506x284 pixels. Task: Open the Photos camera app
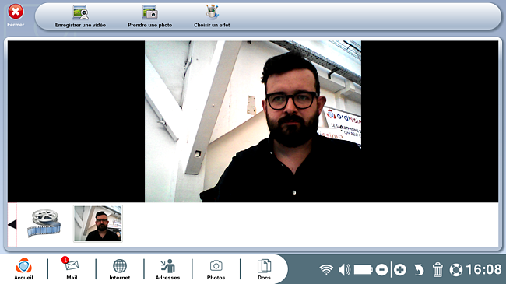tap(216, 269)
